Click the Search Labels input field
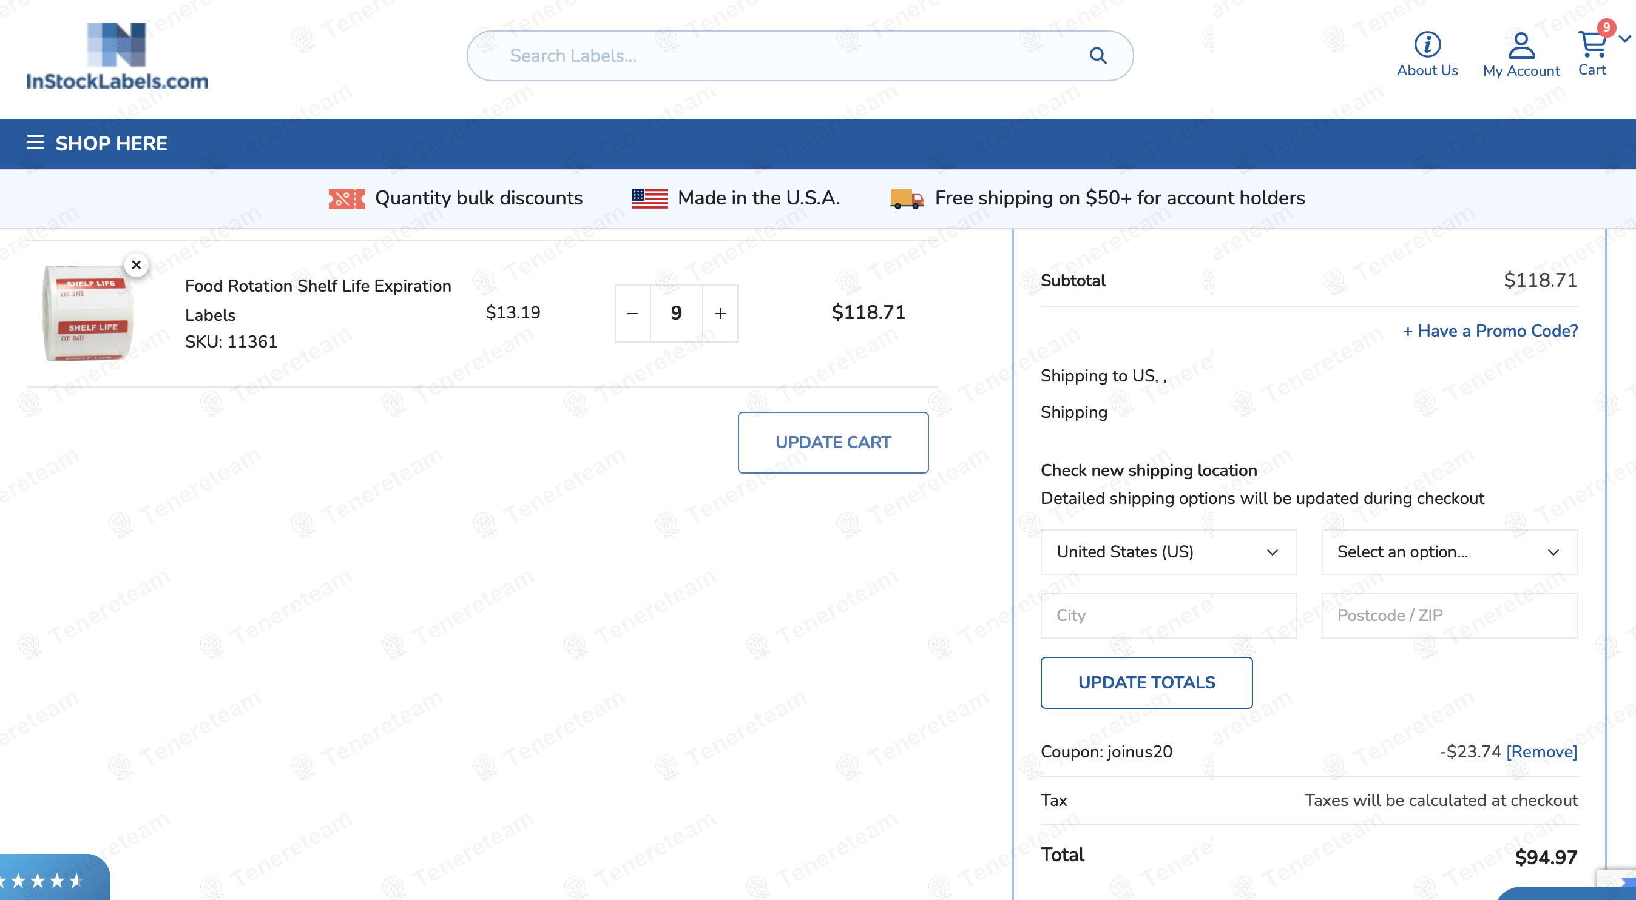Viewport: 1636px width, 900px height. (800, 56)
